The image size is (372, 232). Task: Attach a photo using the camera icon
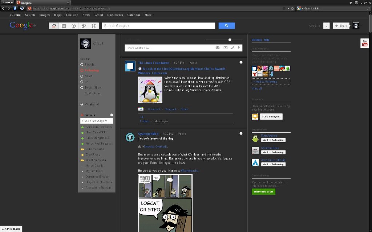tap(218, 47)
